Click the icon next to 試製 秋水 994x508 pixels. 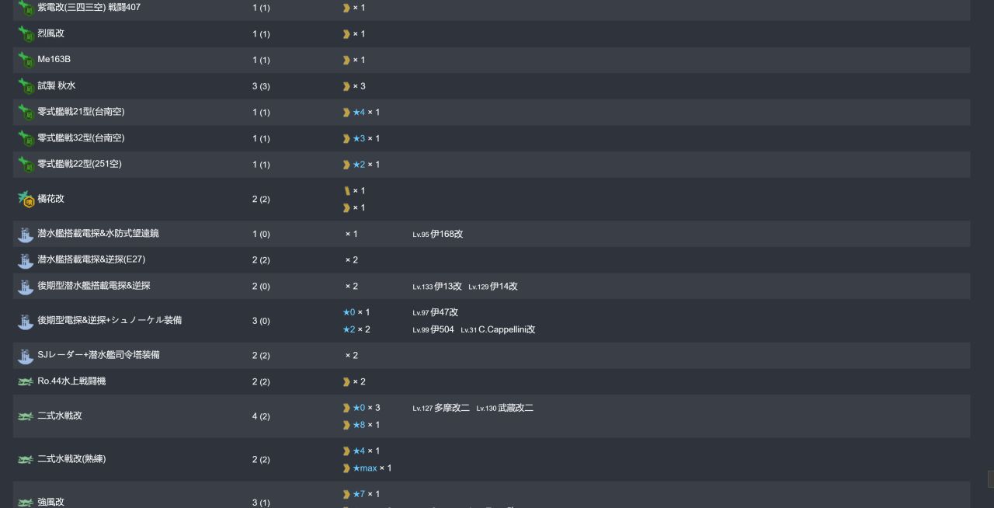coord(26,86)
